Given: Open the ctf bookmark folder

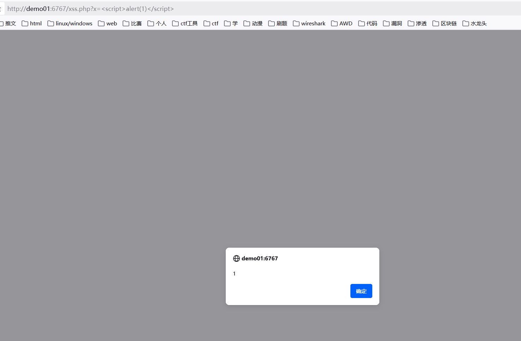Looking at the screenshot, I should coord(211,24).
